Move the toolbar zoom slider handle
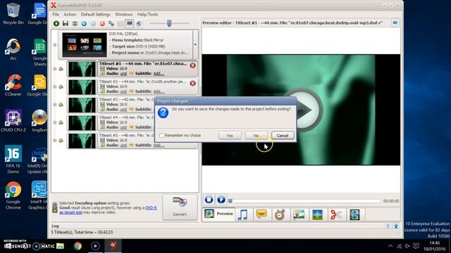This screenshot has height=253, width=451. [169, 23]
